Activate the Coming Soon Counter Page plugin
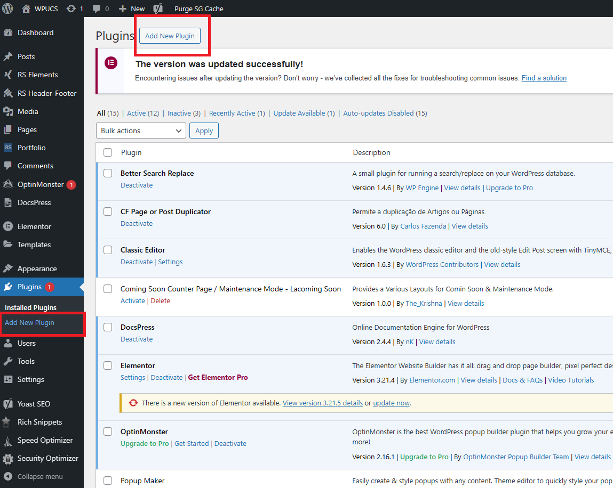 [132, 301]
